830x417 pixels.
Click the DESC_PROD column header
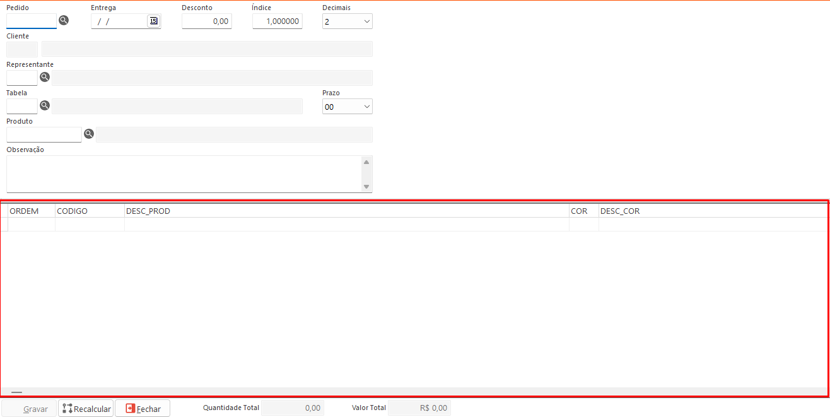click(346, 211)
